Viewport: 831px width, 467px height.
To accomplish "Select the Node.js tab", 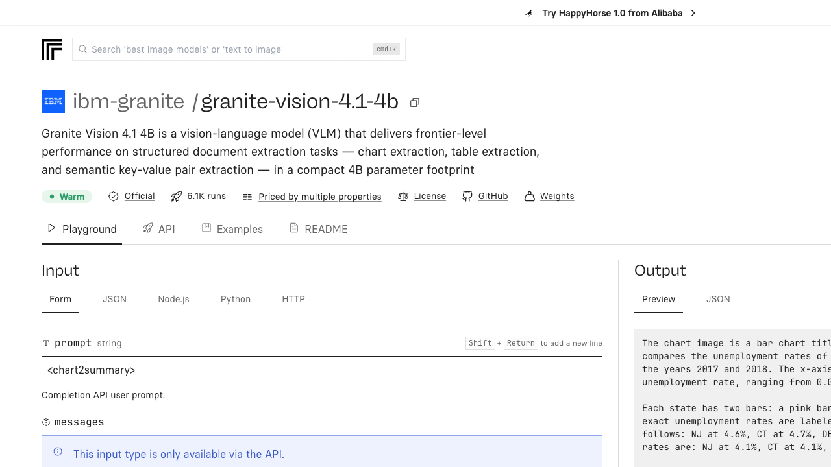I will coord(173,299).
